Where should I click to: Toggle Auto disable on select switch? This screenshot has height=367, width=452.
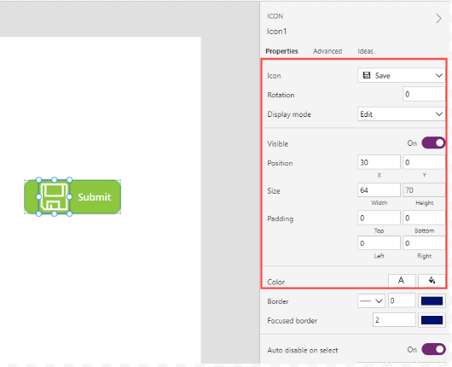(433, 349)
